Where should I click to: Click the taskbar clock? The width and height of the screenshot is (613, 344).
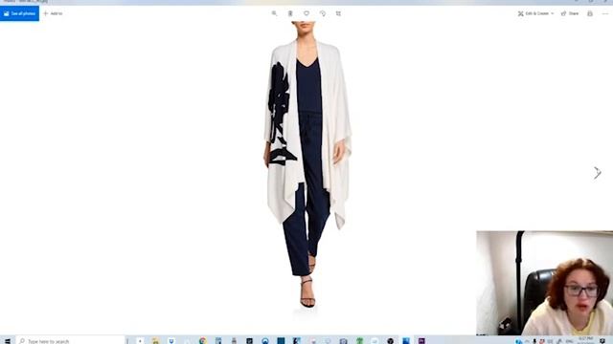[x=585, y=340]
